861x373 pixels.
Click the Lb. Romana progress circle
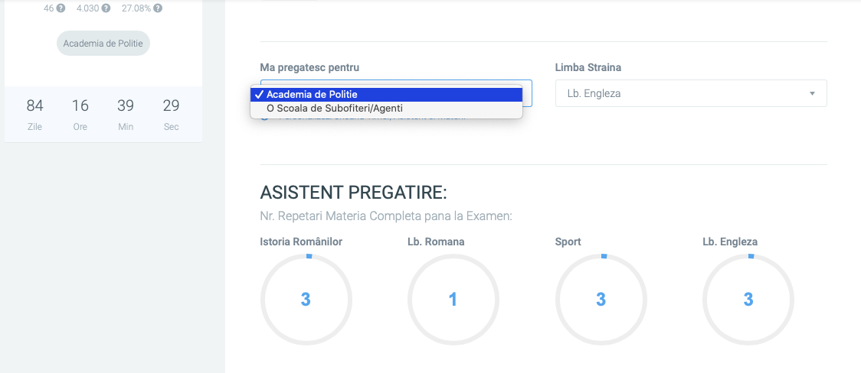coord(453,299)
